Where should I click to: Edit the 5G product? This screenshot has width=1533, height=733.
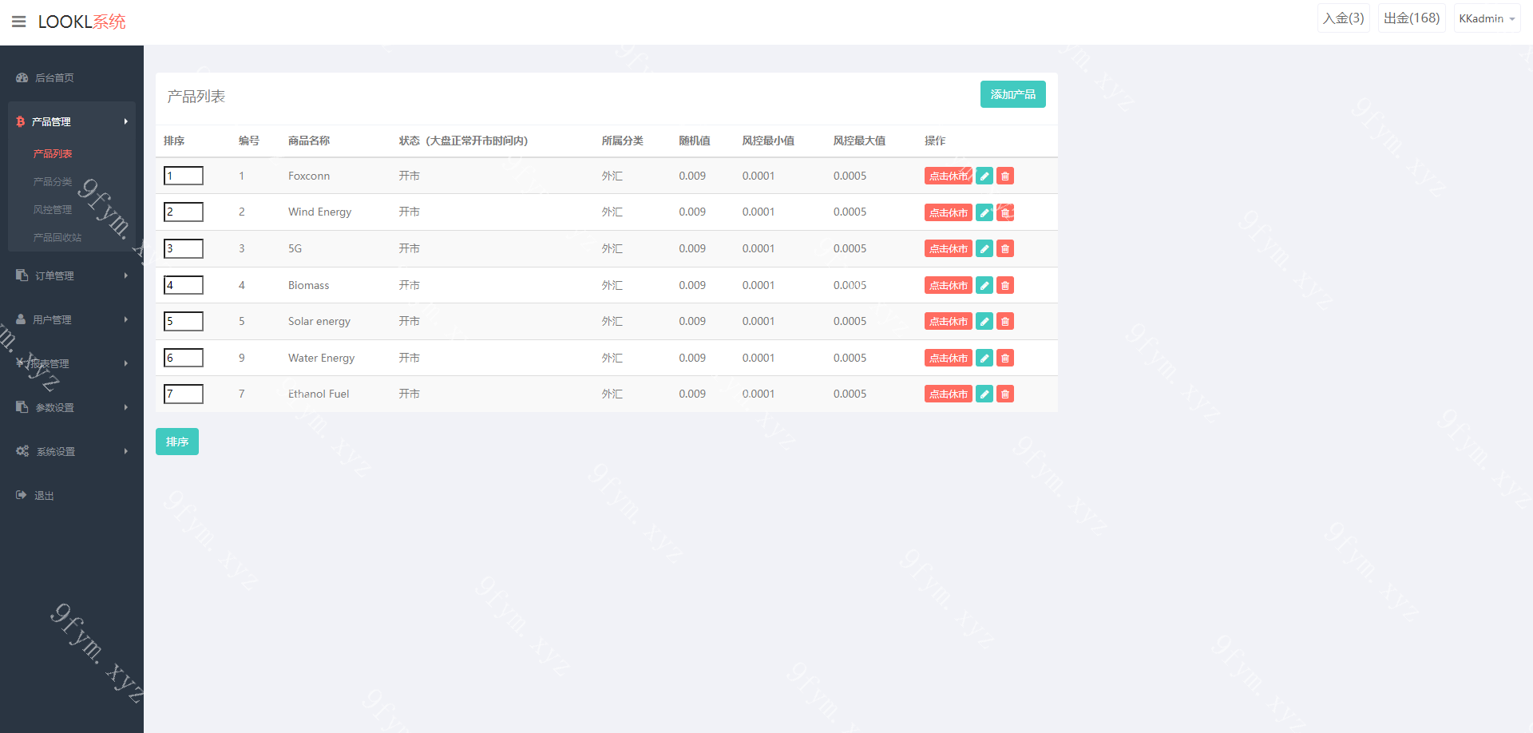point(984,248)
